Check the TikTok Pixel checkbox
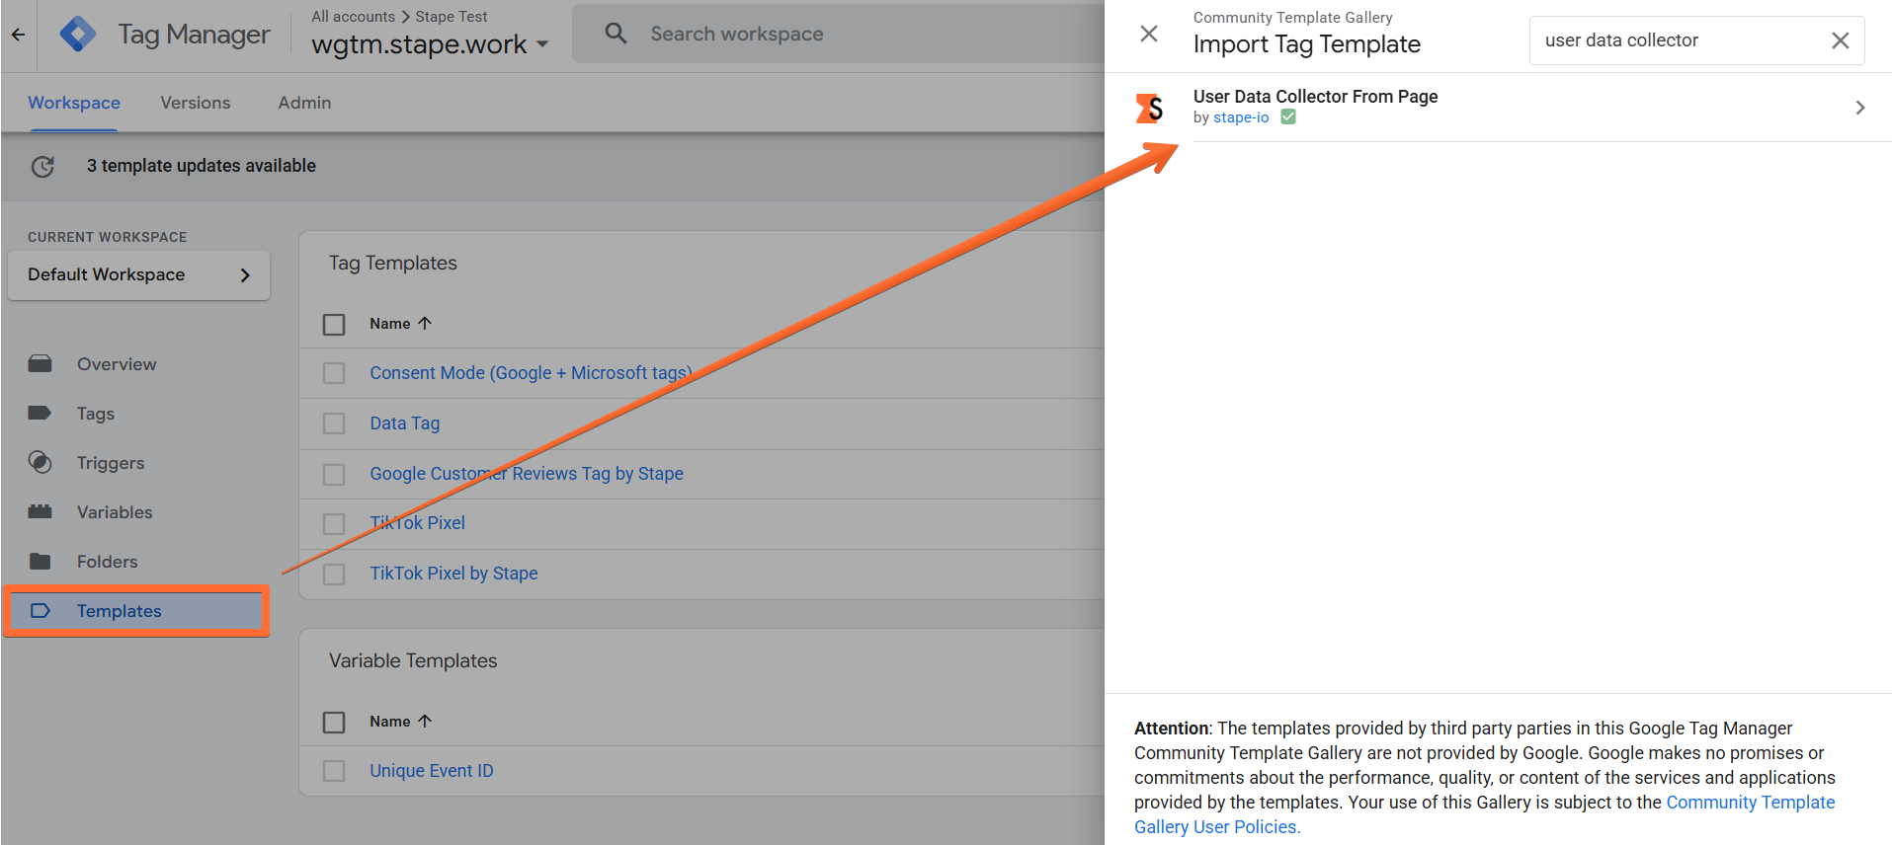 pyautogui.click(x=334, y=523)
